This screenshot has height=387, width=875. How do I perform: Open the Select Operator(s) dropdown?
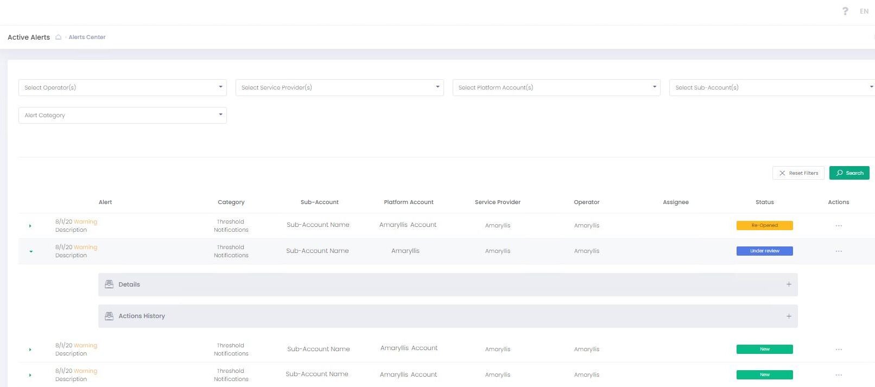click(123, 87)
